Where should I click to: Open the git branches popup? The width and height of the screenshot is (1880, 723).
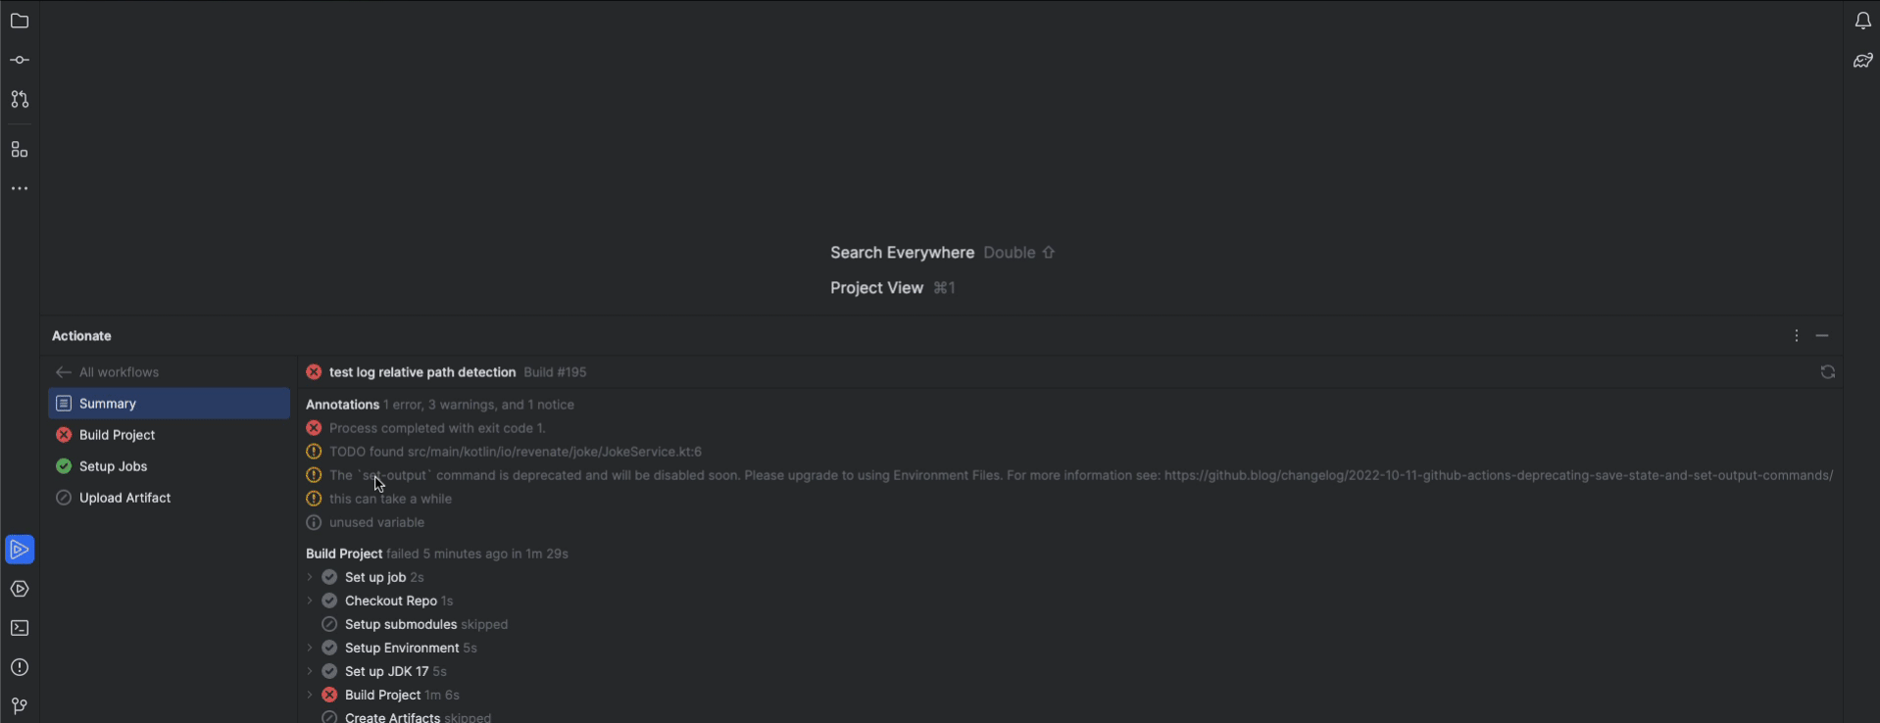(x=20, y=706)
